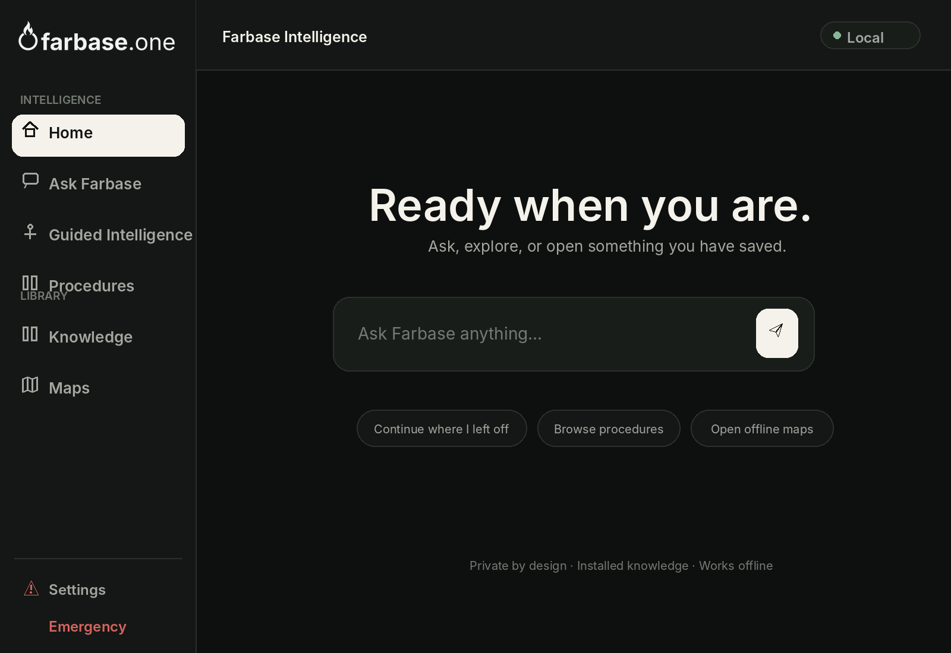Click 'Open offline maps' chip
Image resolution: width=951 pixels, height=653 pixels.
click(762, 429)
